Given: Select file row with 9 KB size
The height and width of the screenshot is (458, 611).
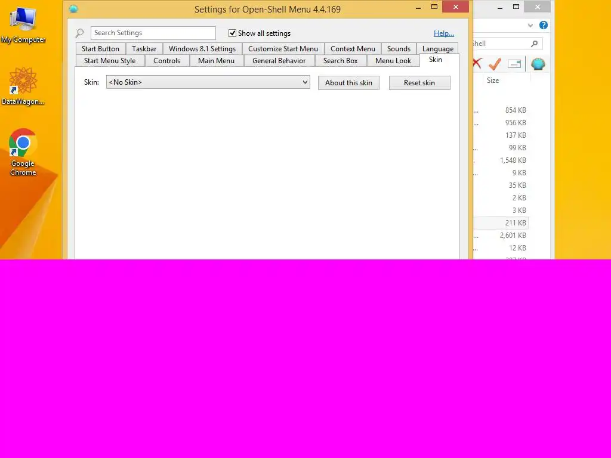Looking at the screenshot, I should [x=501, y=172].
